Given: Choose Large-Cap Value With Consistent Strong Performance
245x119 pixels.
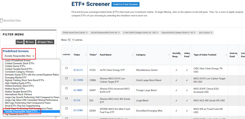Looking at the screenshot, I should pos(31,100).
